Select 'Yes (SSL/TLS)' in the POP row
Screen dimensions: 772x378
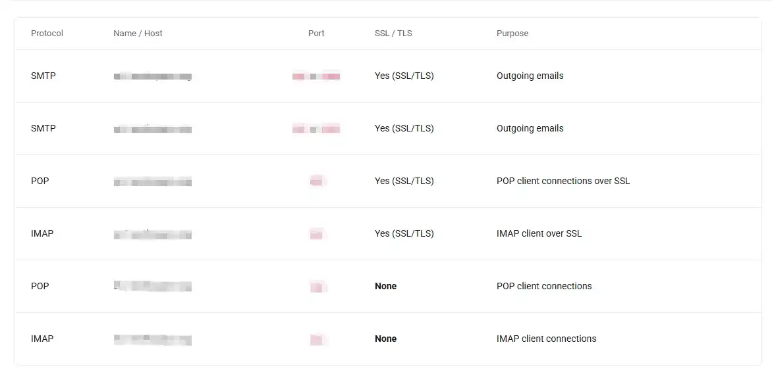(404, 181)
